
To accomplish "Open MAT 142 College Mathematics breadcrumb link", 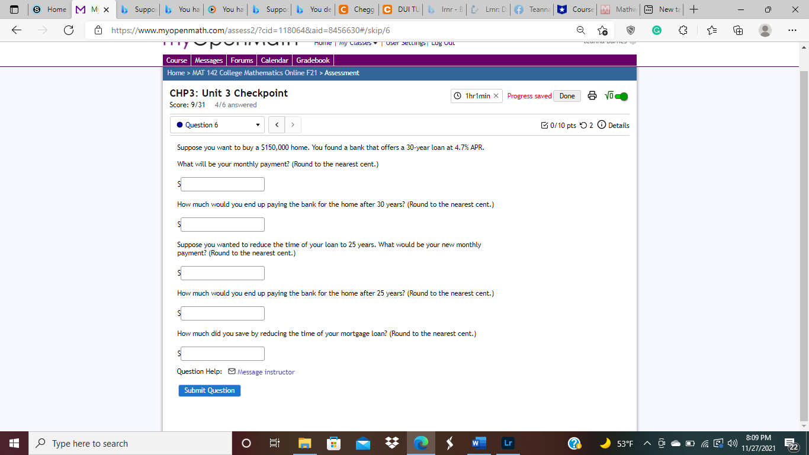I will pos(255,73).
